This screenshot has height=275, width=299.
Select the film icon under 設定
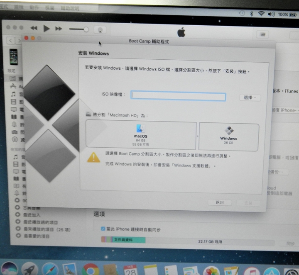coord(13,102)
